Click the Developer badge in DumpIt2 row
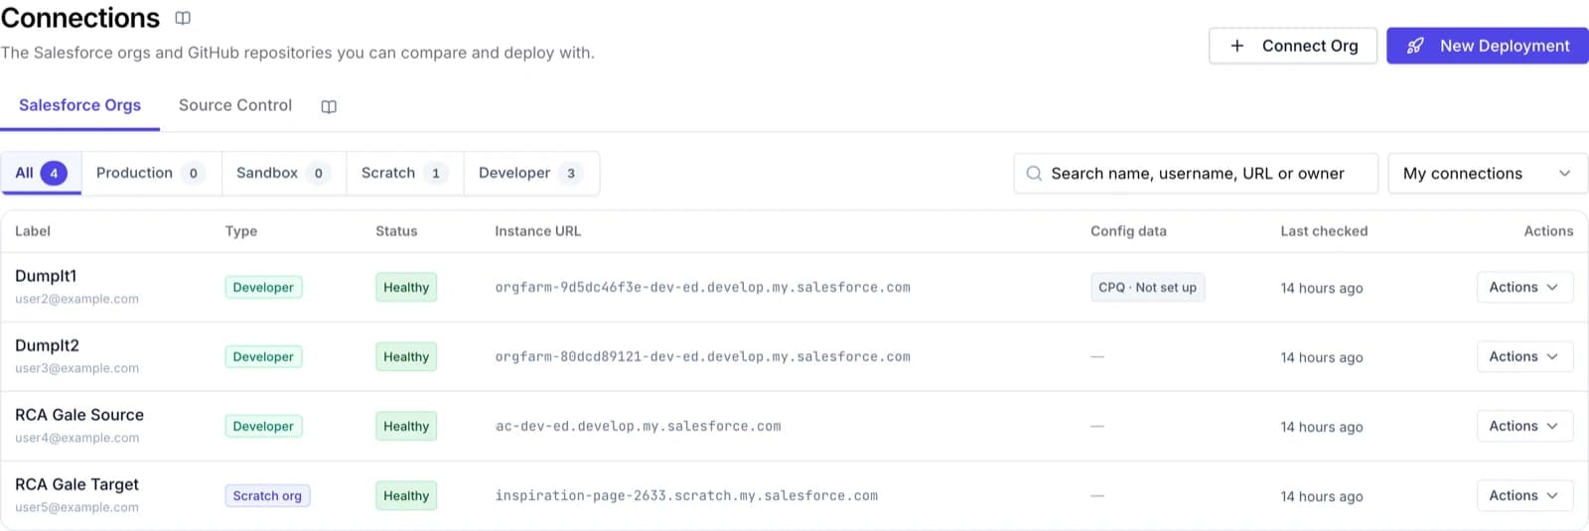The image size is (1589, 531). [263, 356]
